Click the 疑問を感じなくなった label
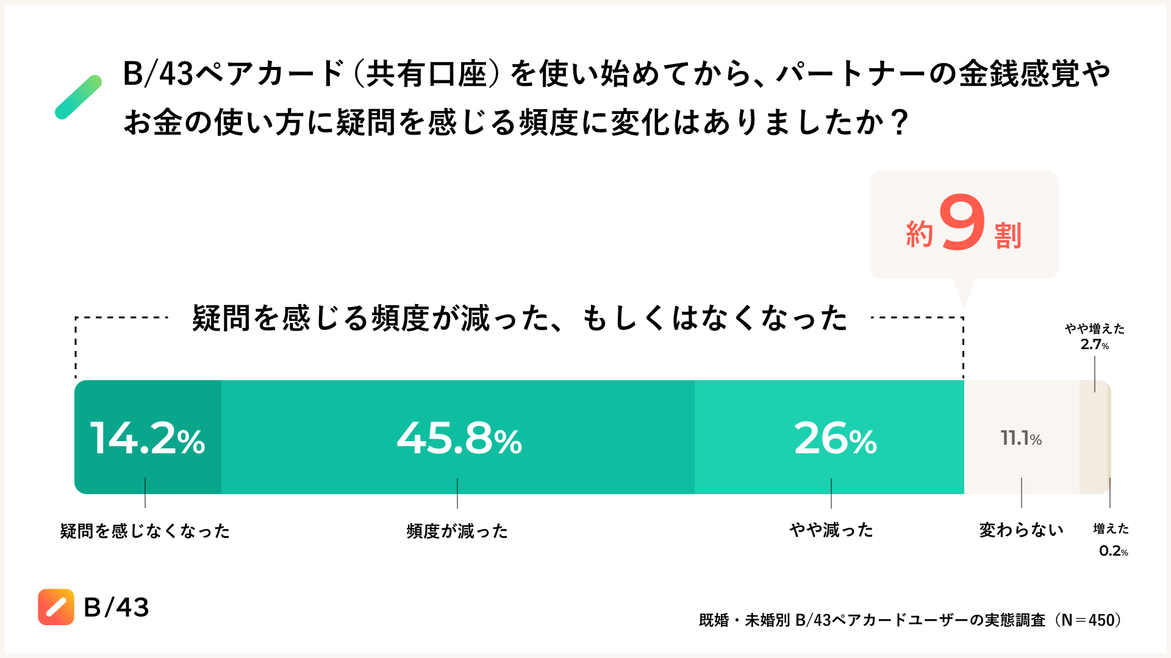The height and width of the screenshot is (658, 1171). click(145, 531)
